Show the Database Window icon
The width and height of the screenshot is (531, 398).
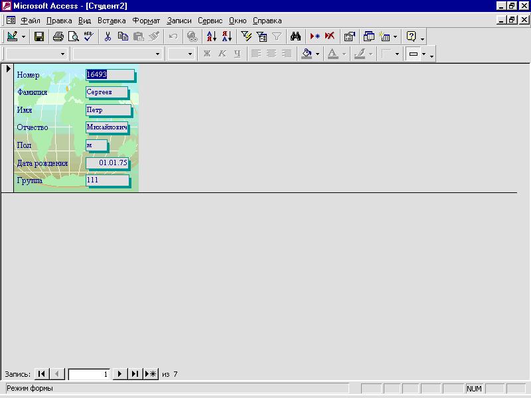coord(368,36)
